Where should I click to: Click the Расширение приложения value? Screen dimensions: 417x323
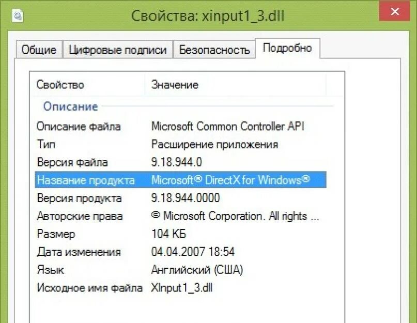(x=214, y=145)
